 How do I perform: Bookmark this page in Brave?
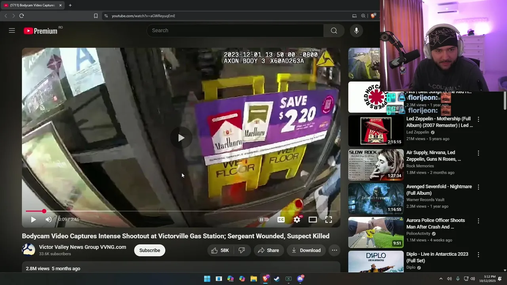tap(96, 16)
